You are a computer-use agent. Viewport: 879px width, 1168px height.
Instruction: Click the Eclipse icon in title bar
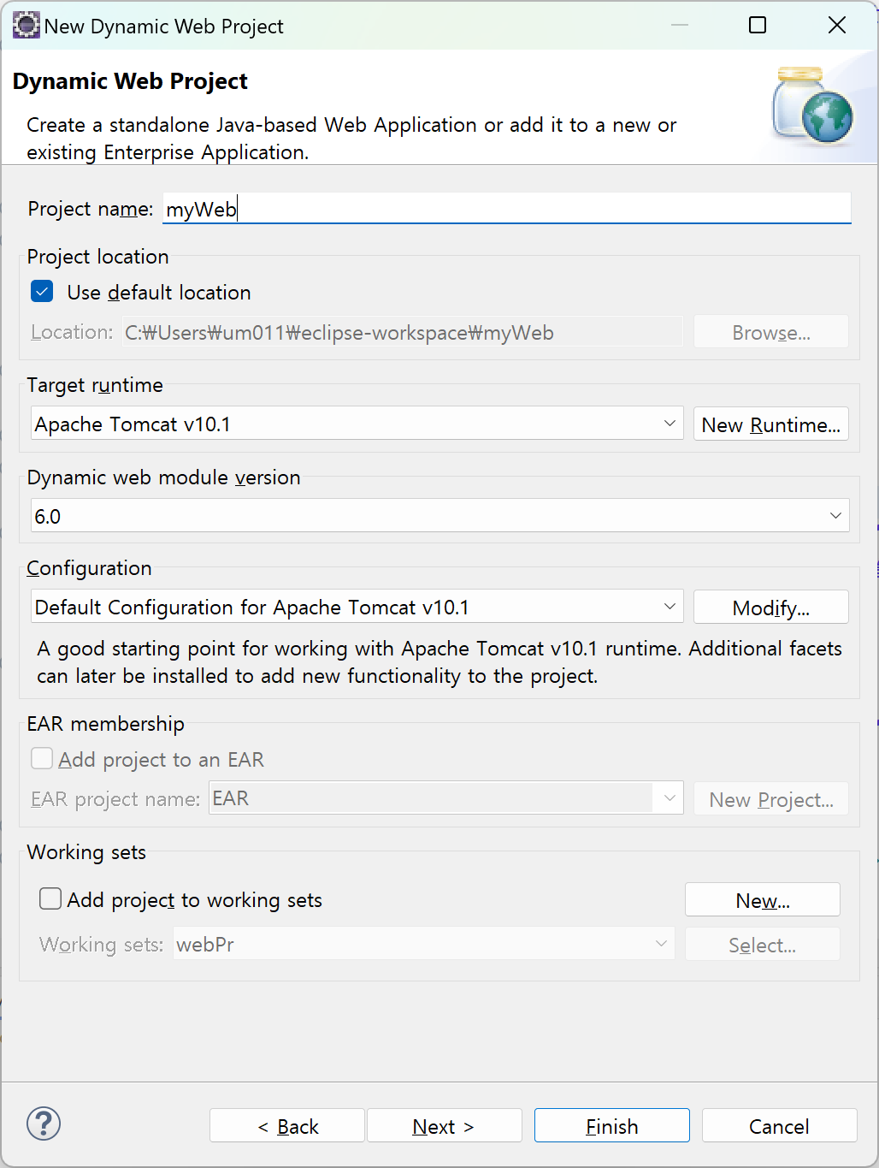tap(26, 26)
